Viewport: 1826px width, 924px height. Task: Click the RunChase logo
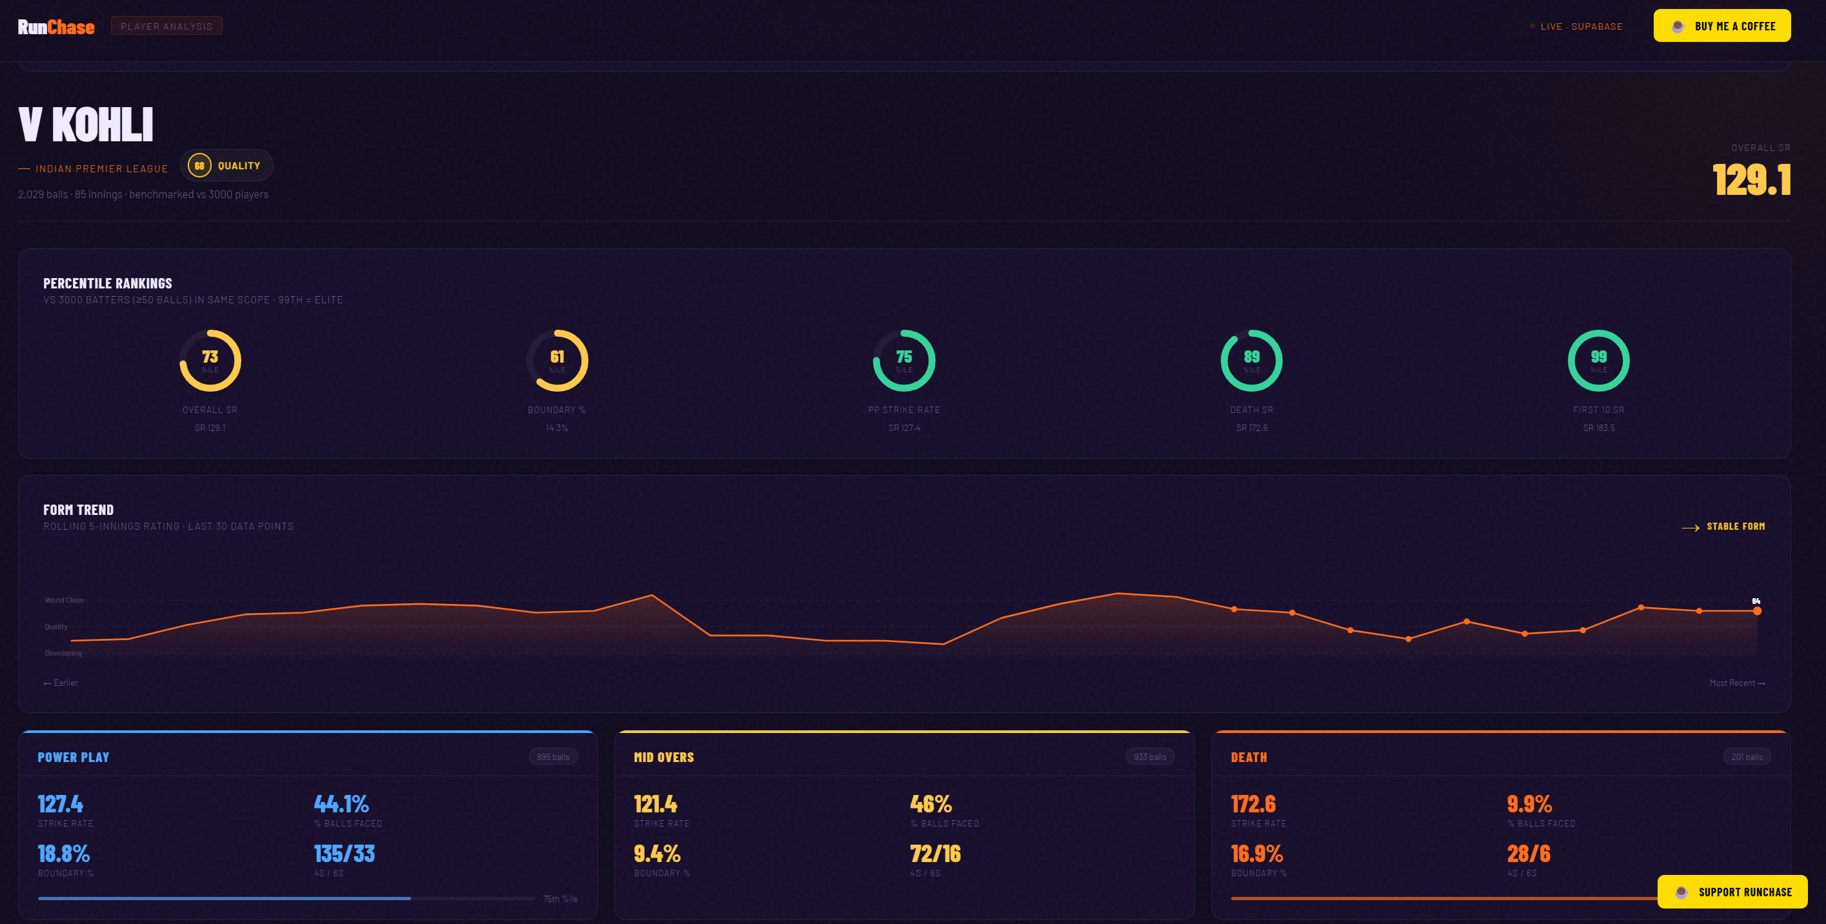tap(56, 27)
